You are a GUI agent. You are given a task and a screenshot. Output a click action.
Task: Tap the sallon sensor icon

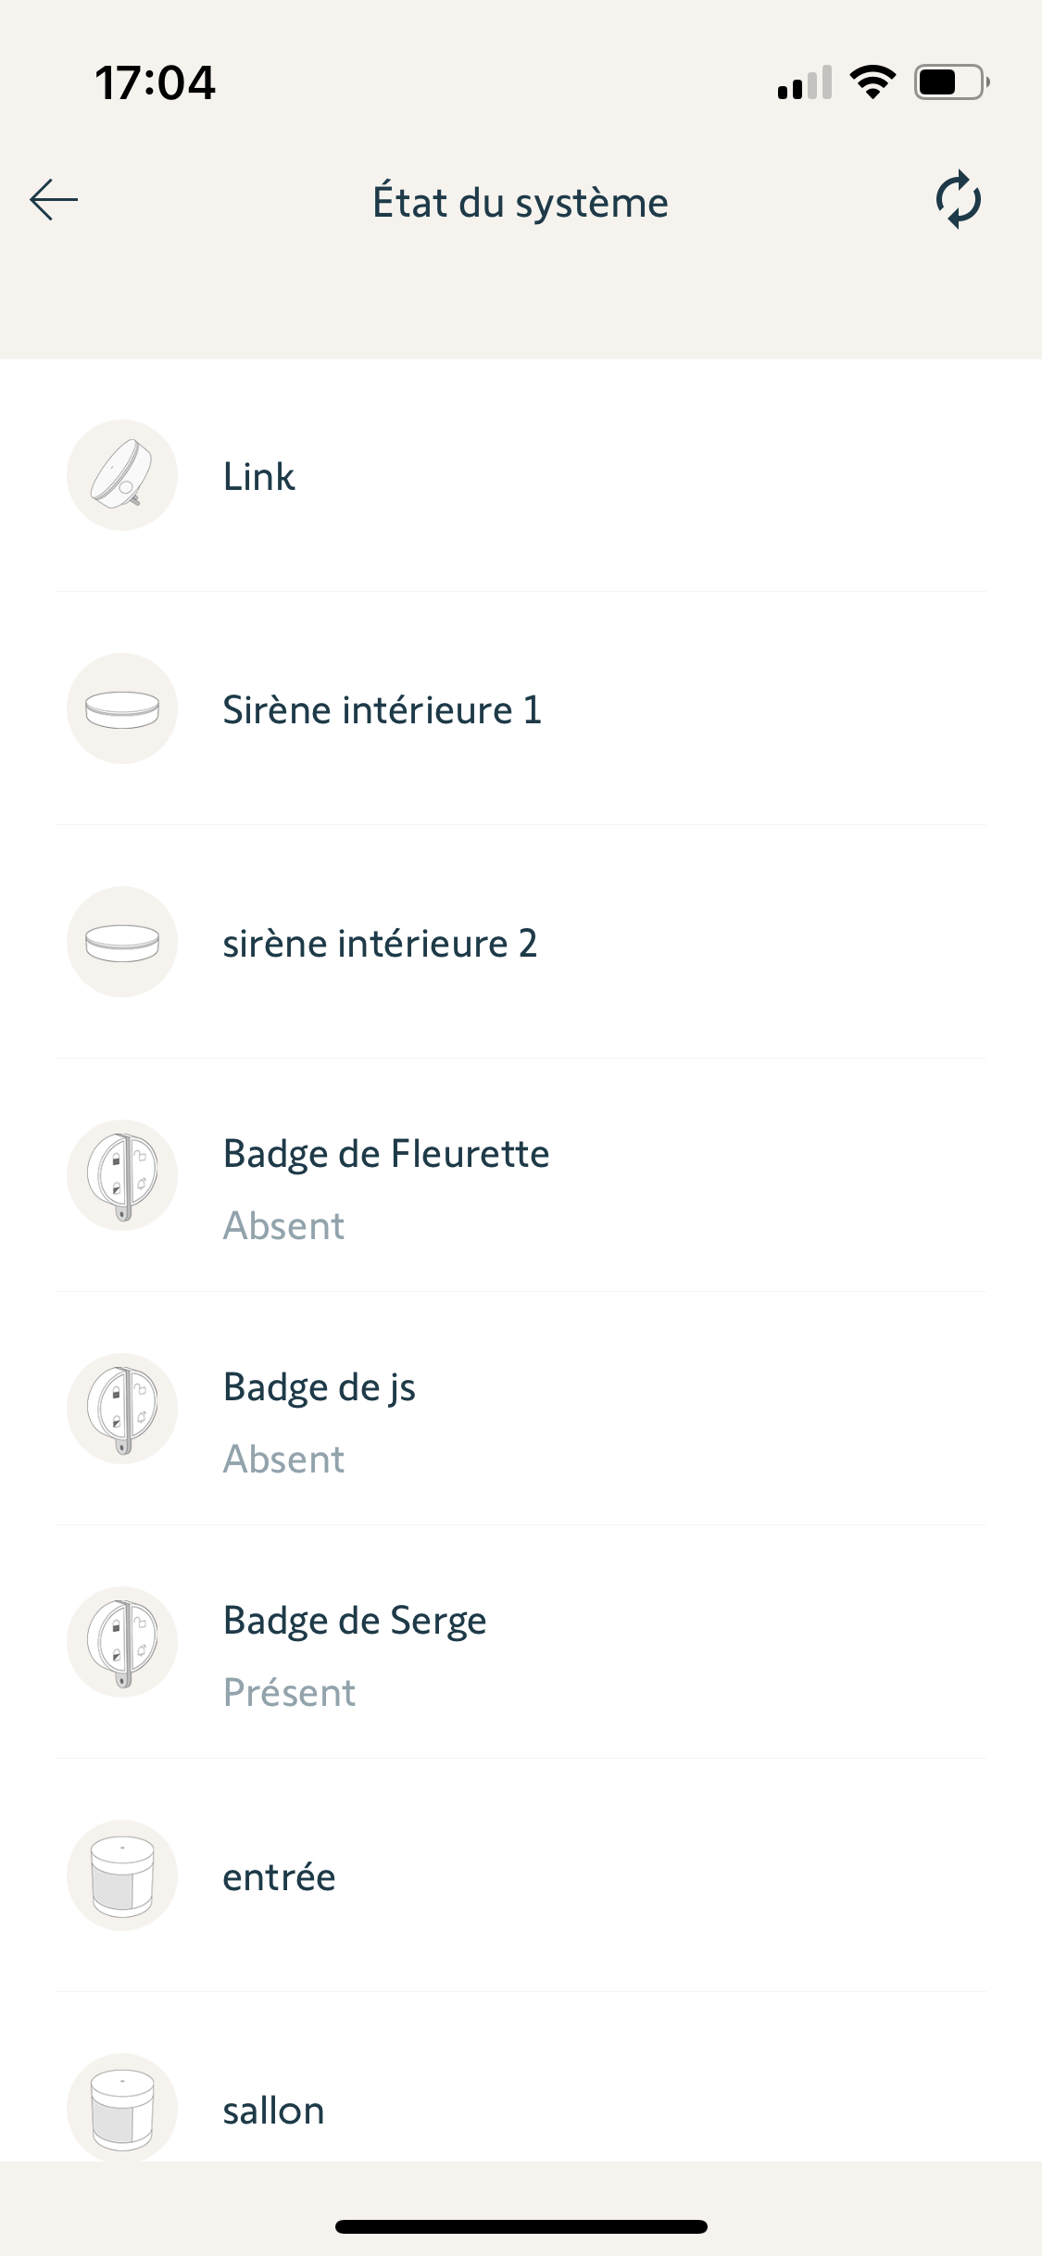point(122,2107)
